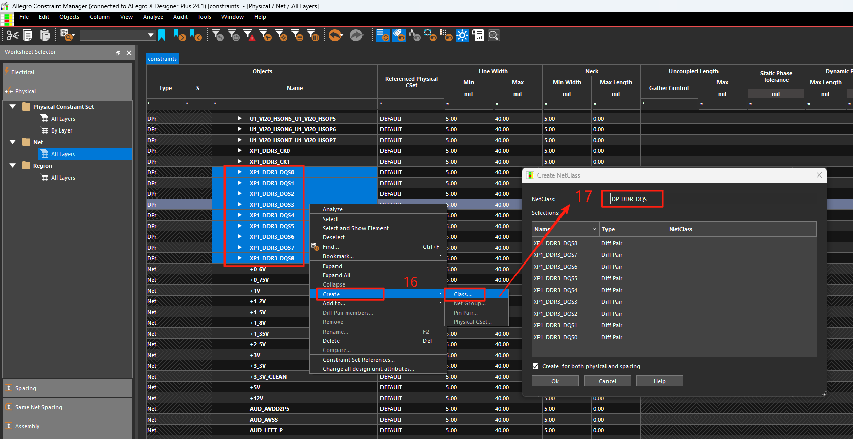Expand the XP1_DDR3_CK0 diff pair row

coord(240,151)
